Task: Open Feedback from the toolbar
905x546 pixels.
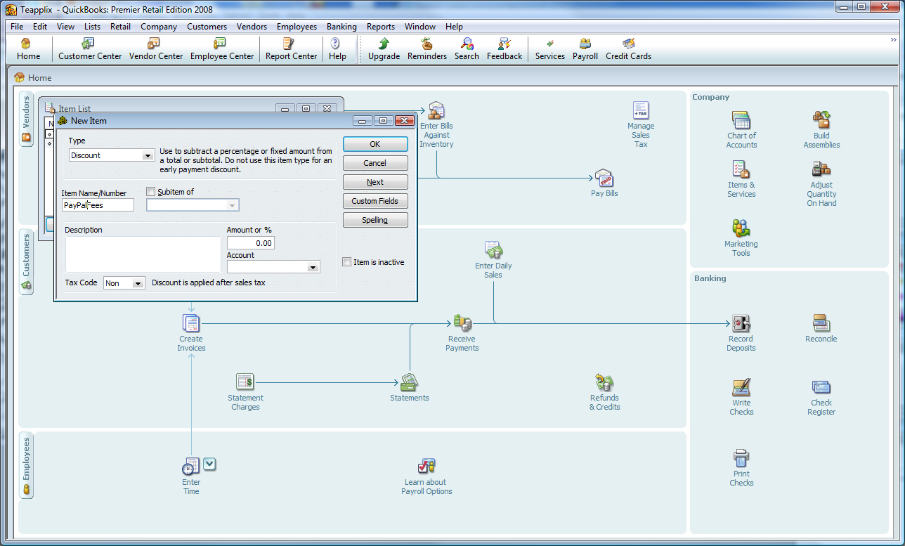Action: (x=504, y=49)
